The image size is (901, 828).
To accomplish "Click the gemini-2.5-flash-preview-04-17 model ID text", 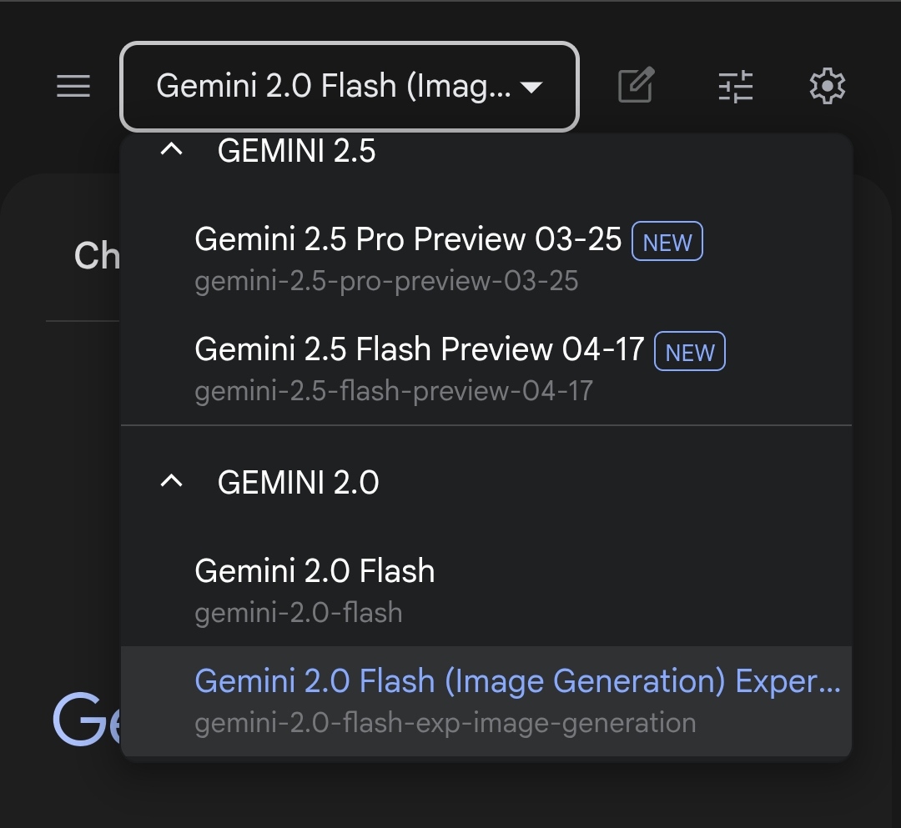I will [394, 391].
